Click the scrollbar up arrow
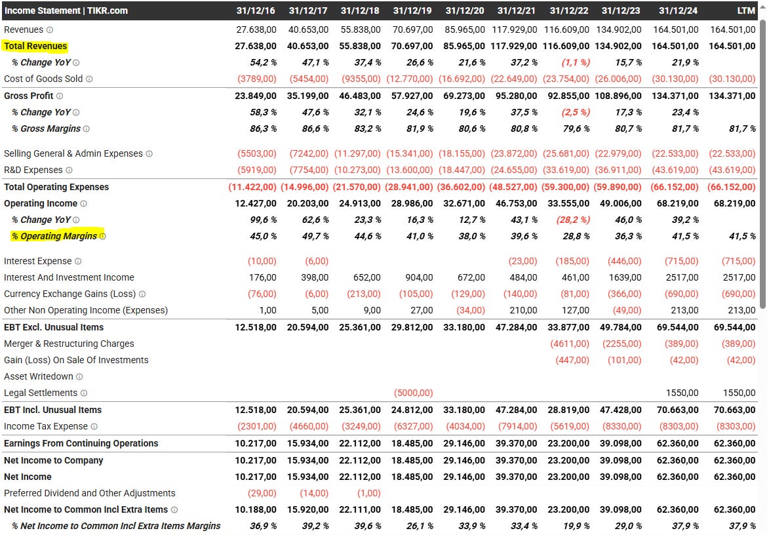Image resolution: width=769 pixels, height=535 pixels. point(762,7)
